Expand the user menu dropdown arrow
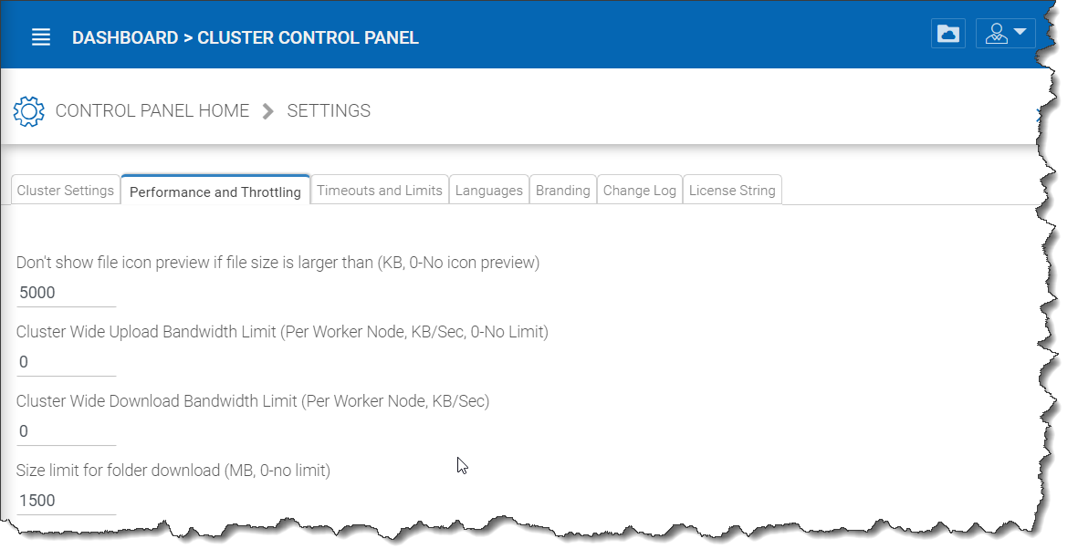Image resolution: width=1078 pixels, height=559 pixels. pyautogui.click(x=1020, y=32)
